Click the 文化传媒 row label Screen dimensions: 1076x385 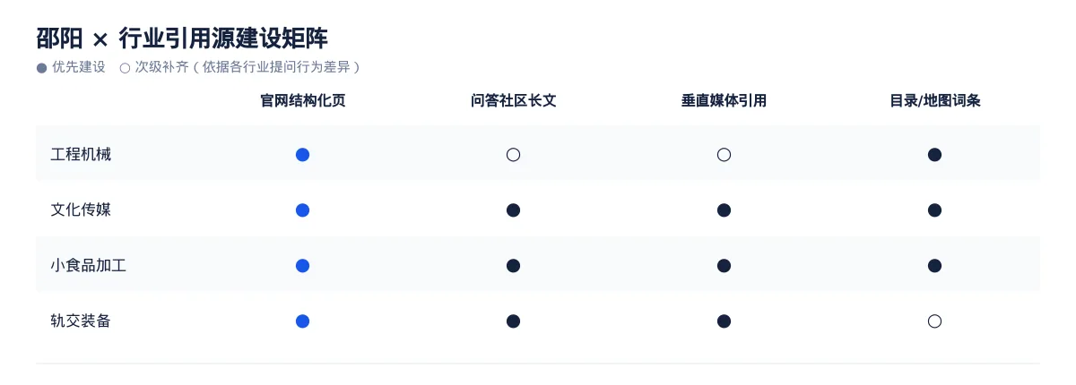[x=81, y=210]
